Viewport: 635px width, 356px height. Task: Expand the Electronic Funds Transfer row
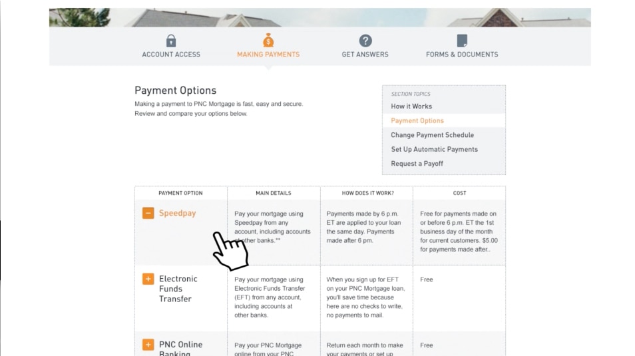pyautogui.click(x=148, y=279)
